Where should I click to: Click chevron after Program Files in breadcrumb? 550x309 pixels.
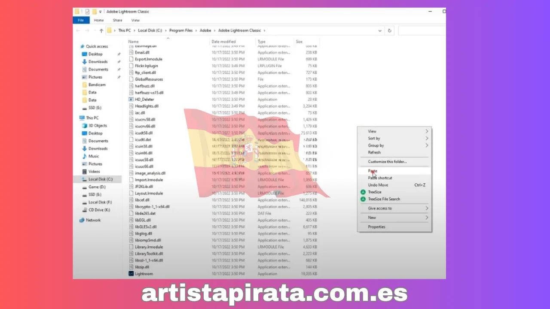click(196, 30)
